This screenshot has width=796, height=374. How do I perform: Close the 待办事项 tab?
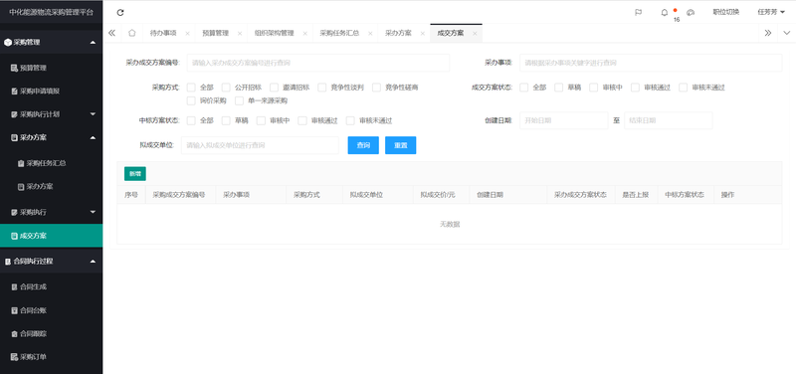click(187, 34)
